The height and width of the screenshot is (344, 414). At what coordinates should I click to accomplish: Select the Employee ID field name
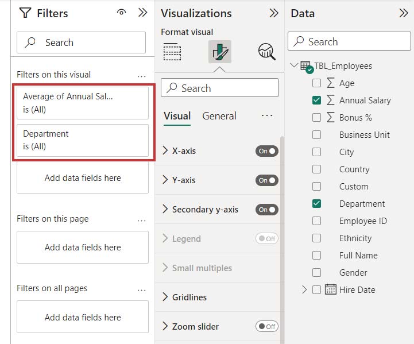pyautogui.click(x=363, y=221)
